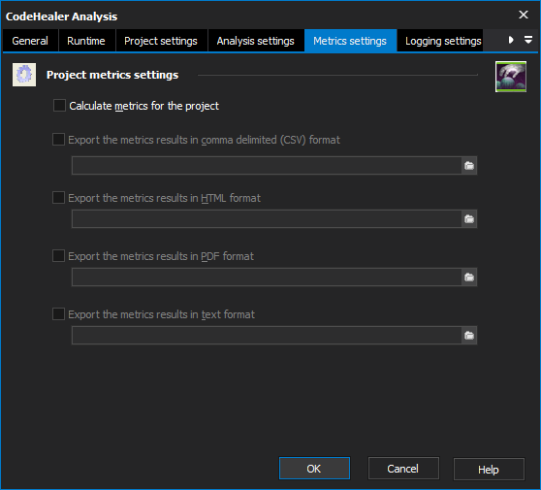Browse for the text export file
Screen dimensions: 541x490
tap(469, 336)
